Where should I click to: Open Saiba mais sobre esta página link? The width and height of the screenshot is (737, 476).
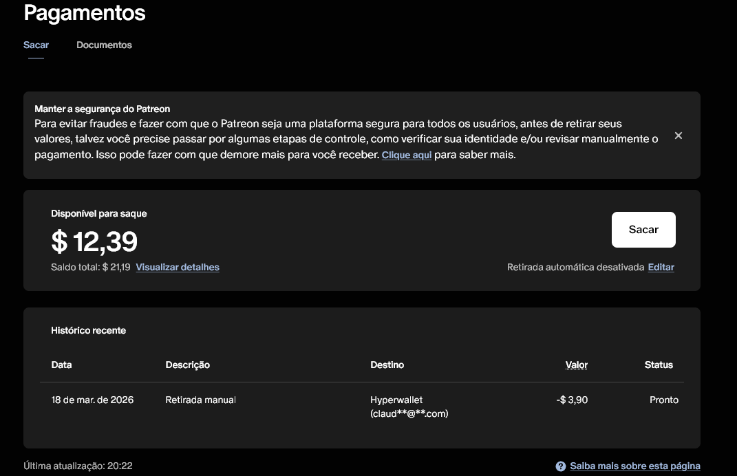(x=635, y=466)
